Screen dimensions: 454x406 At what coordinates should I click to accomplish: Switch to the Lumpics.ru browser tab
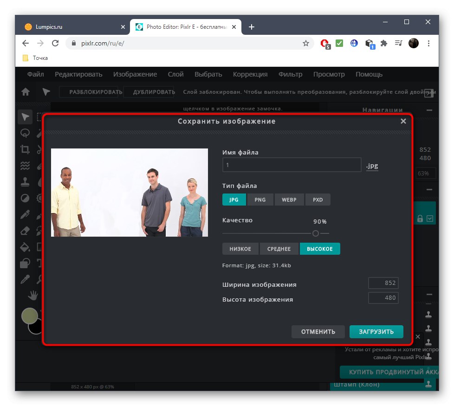[x=72, y=27]
